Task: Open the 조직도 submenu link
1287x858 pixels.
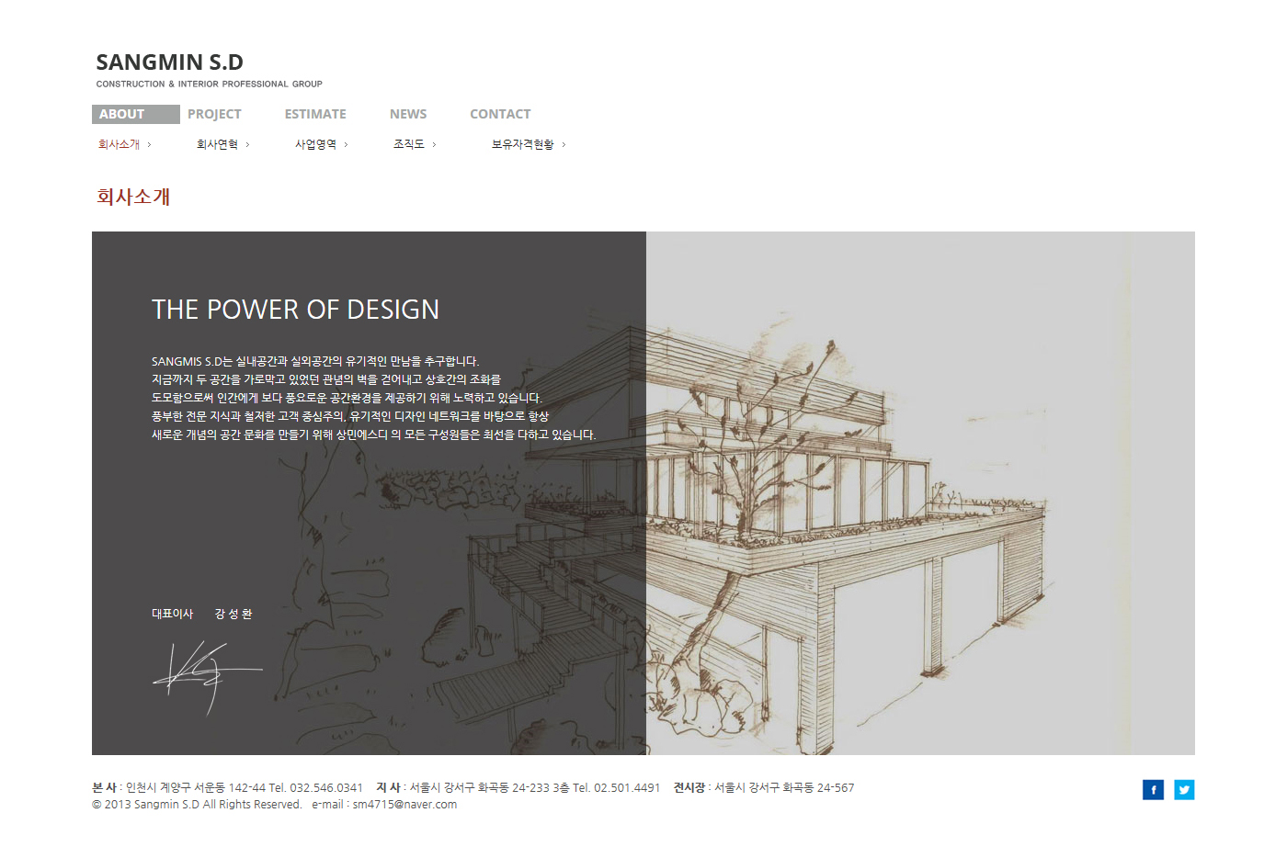Action: (x=409, y=145)
